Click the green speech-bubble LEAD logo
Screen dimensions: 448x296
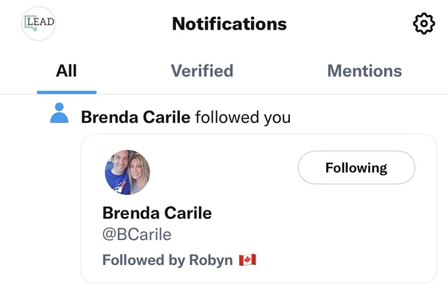30,23
